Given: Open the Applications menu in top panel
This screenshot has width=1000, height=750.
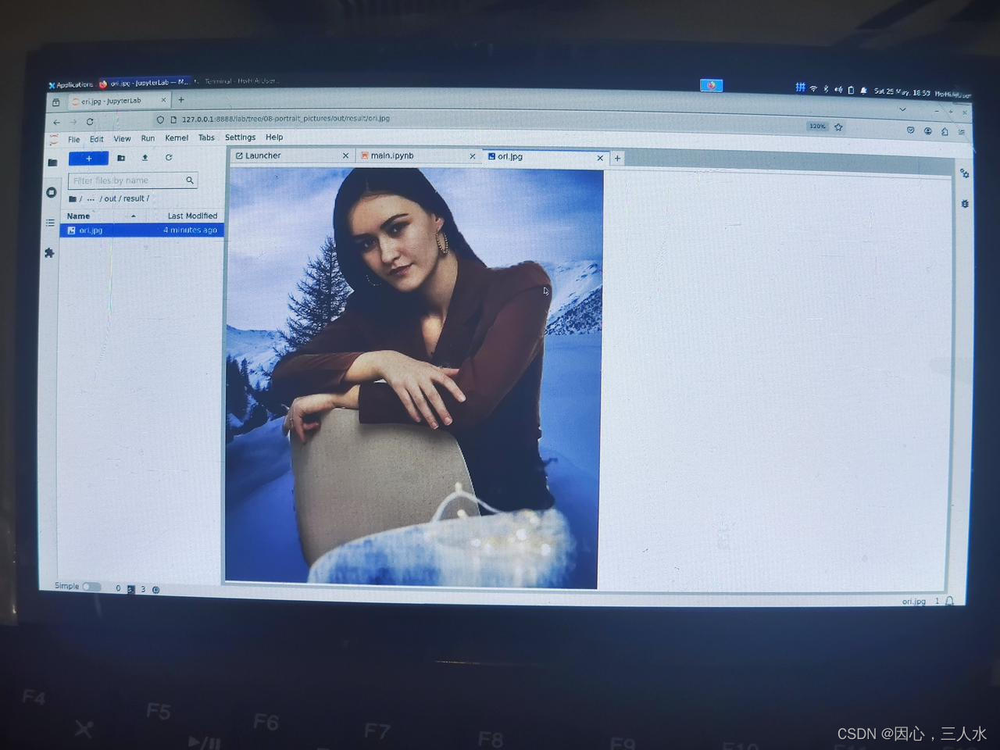Looking at the screenshot, I should (x=71, y=84).
